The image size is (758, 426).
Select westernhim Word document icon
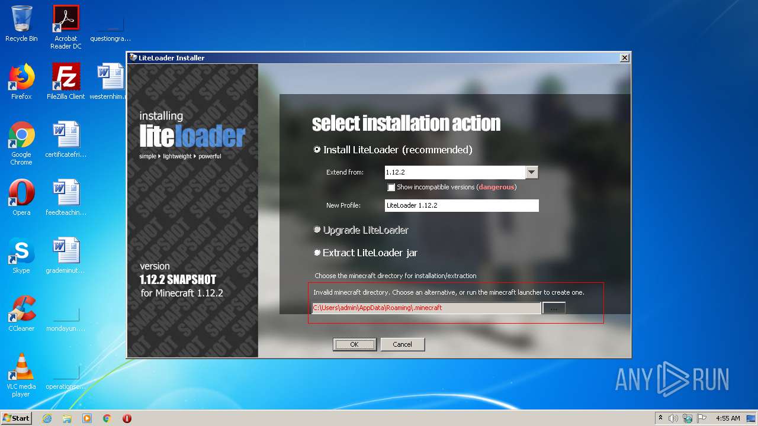pos(110,82)
